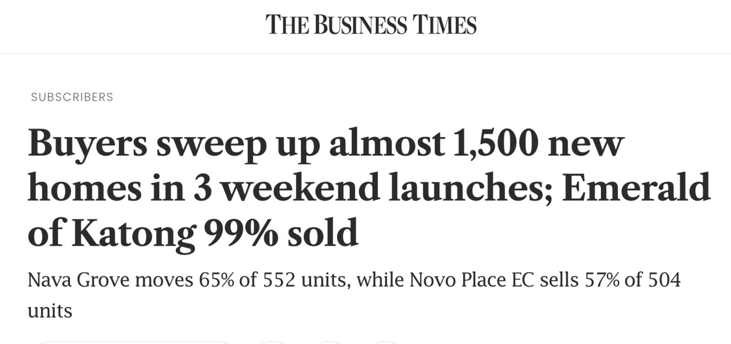Click the word 'TIMES' in the masthead
The image size is (731, 344).
[x=445, y=25]
